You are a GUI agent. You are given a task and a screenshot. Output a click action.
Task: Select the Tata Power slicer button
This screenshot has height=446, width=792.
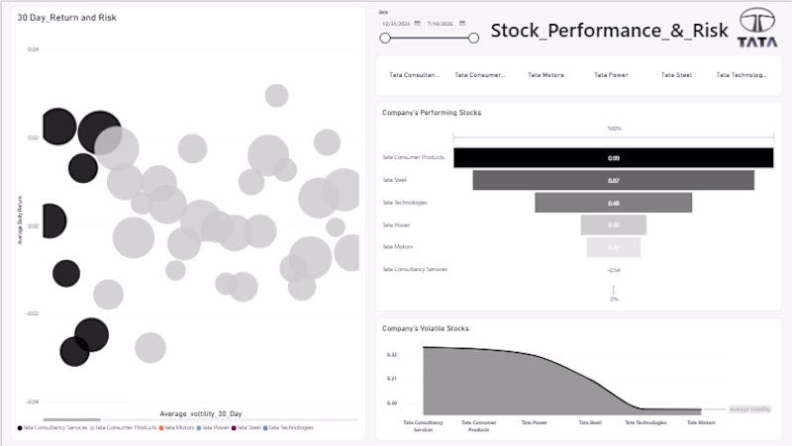(611, 75)
